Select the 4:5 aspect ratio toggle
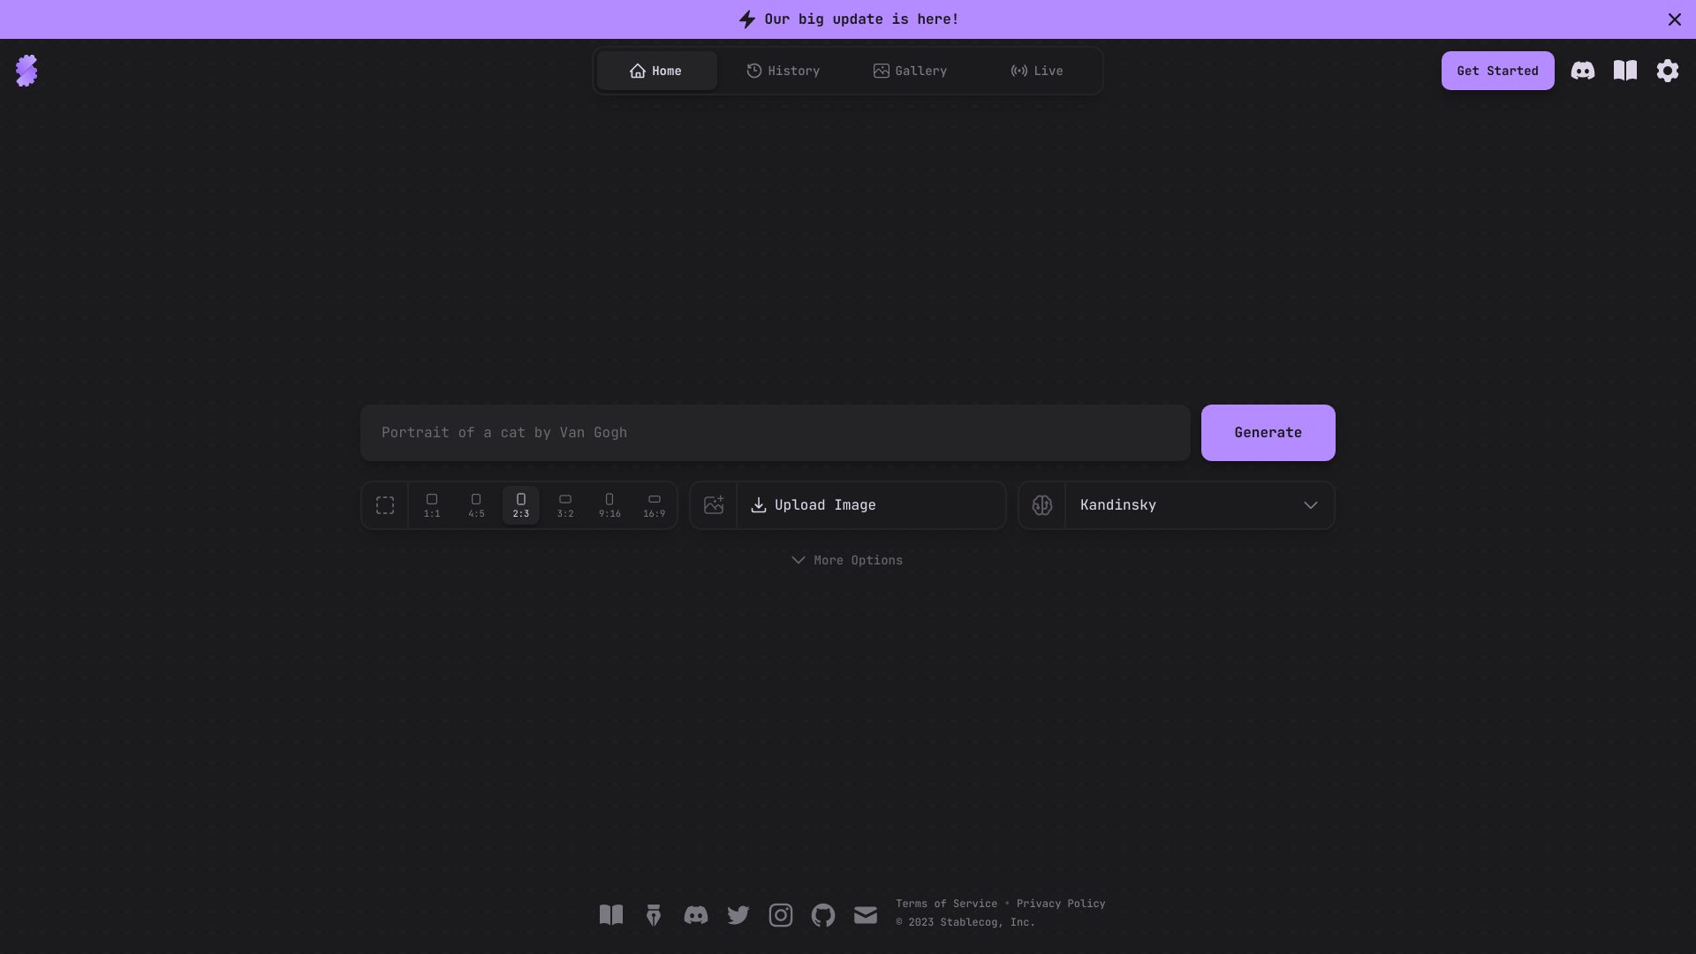Image resolution: width=1696 pixels, height=954 pixels. tap(475, 504)
